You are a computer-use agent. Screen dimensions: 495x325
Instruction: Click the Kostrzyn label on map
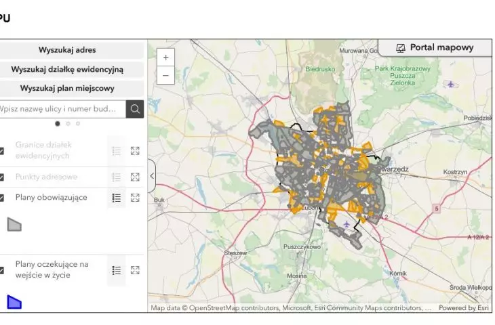point(455,172)
